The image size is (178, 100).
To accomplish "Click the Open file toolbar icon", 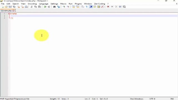I will coord(6,7).
